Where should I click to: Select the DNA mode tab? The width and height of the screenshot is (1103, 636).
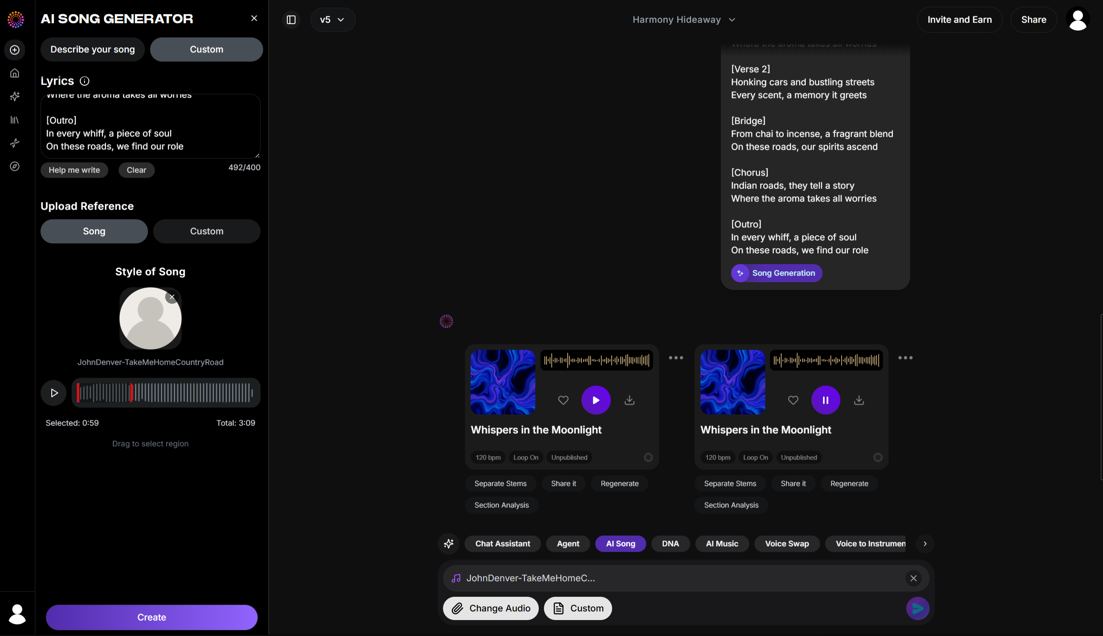coord(670,544)
